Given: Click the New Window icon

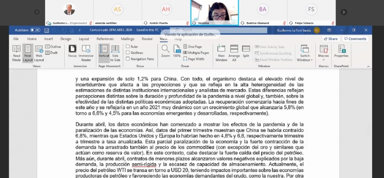Looking at the screenshot, I should tap(221, 53).
